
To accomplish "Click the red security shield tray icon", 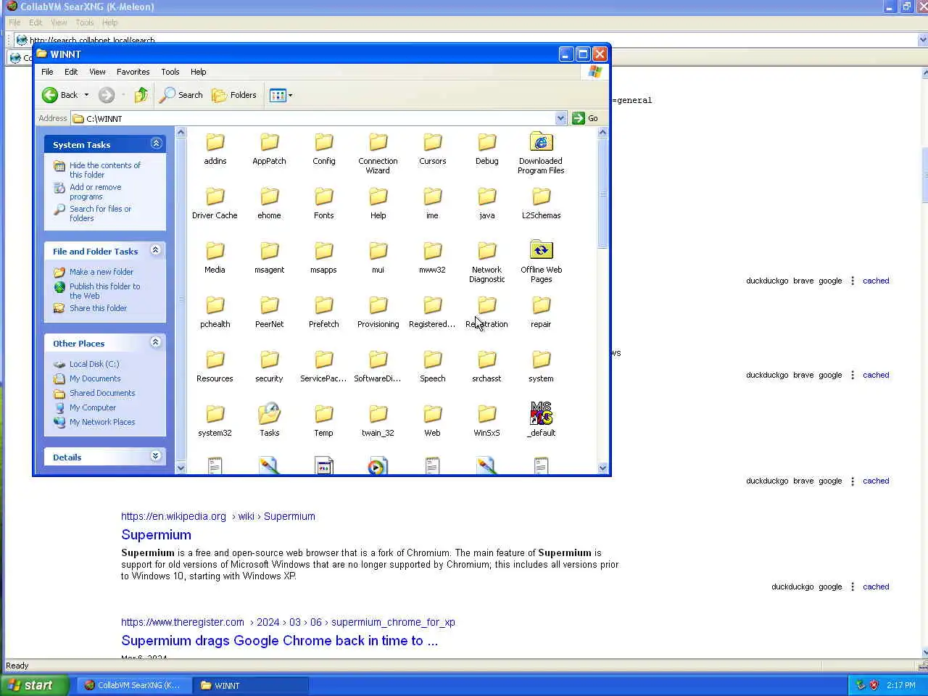I will point(874,685).
